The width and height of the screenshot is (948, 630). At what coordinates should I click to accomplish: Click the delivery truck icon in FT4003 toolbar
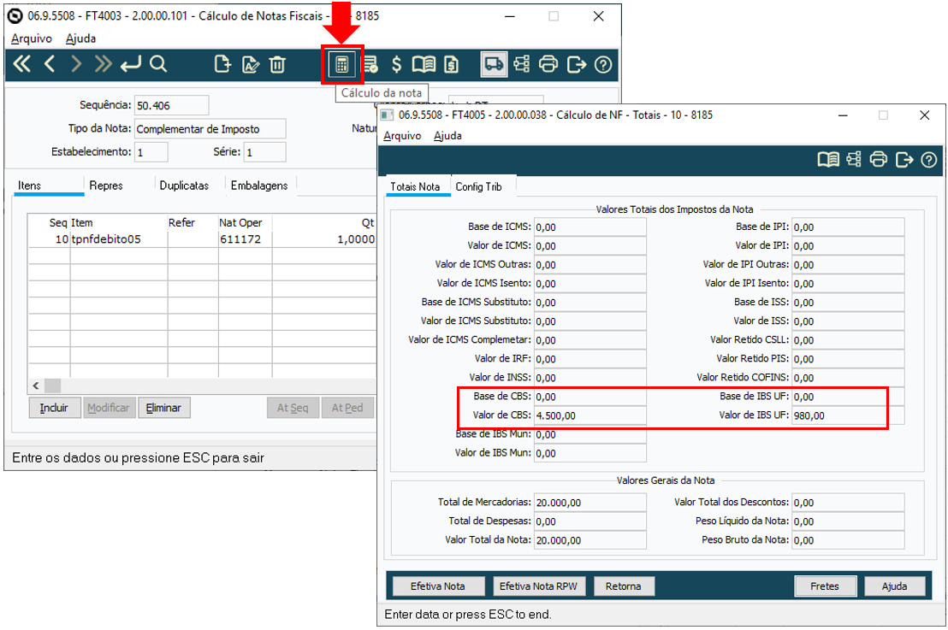494,64
